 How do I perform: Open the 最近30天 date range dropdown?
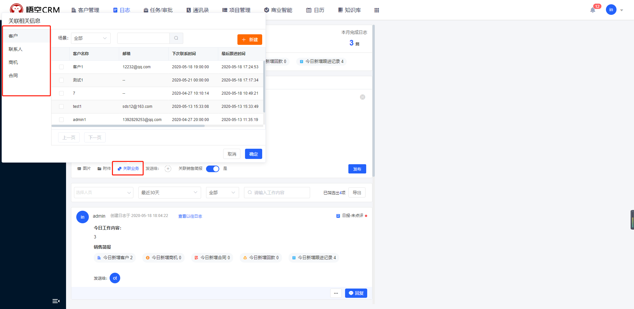pos(170,193)
